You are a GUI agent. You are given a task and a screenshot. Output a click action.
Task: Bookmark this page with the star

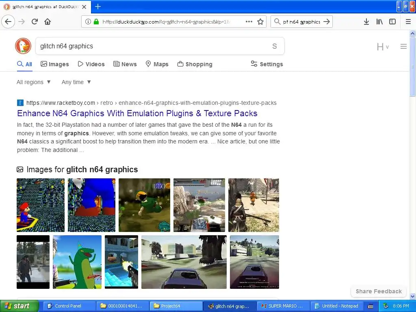(x=260, y=22)
